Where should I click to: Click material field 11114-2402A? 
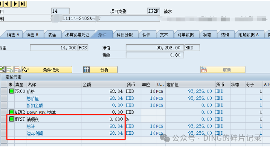click(x=106, y=18)
